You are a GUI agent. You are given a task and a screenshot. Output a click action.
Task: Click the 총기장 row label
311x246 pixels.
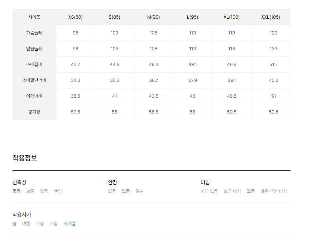pos(34,112)
